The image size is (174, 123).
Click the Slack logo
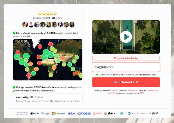point(110,113)
